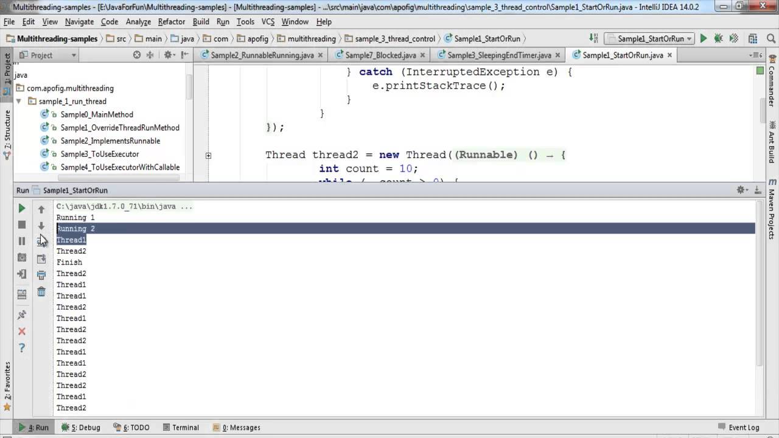Open the Refactor menu
The height and width of the screenshot is (438, 779).
(x=171, y=21)
